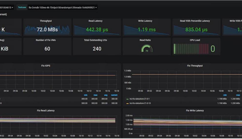Click the Number of Fio VMs panel title

[46, 40]
